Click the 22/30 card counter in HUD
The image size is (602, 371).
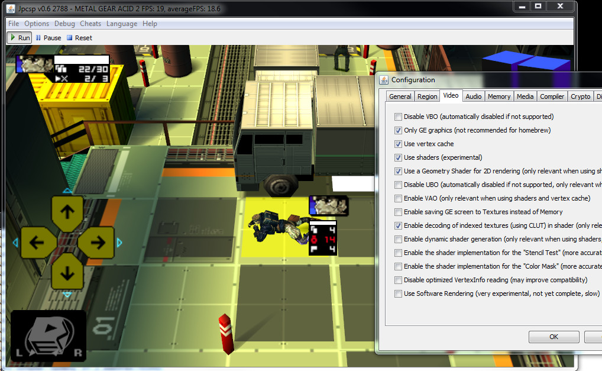[82, 69]
